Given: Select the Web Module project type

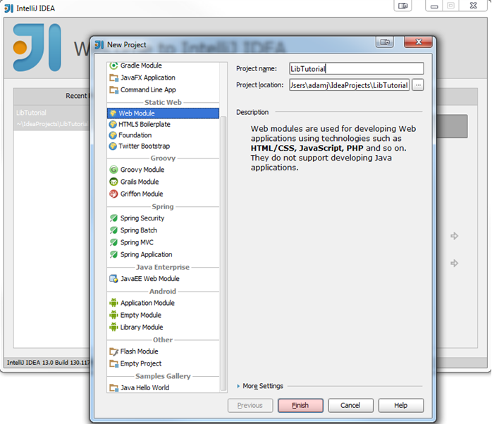Looking at the screenshot, I should pos(163,113).
